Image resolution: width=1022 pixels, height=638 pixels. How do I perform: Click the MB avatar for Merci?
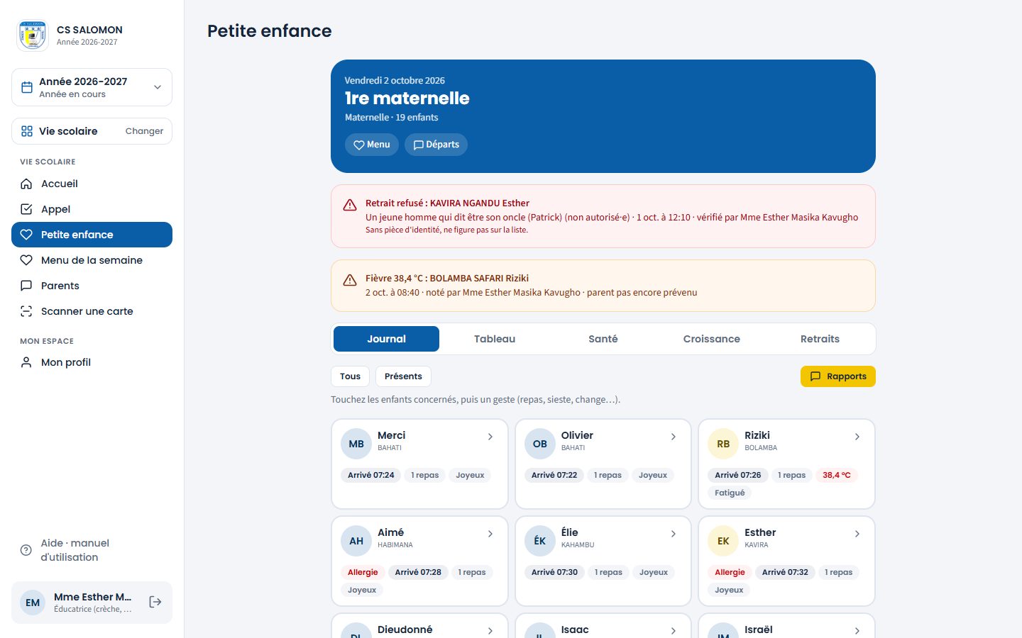(356, 444)
